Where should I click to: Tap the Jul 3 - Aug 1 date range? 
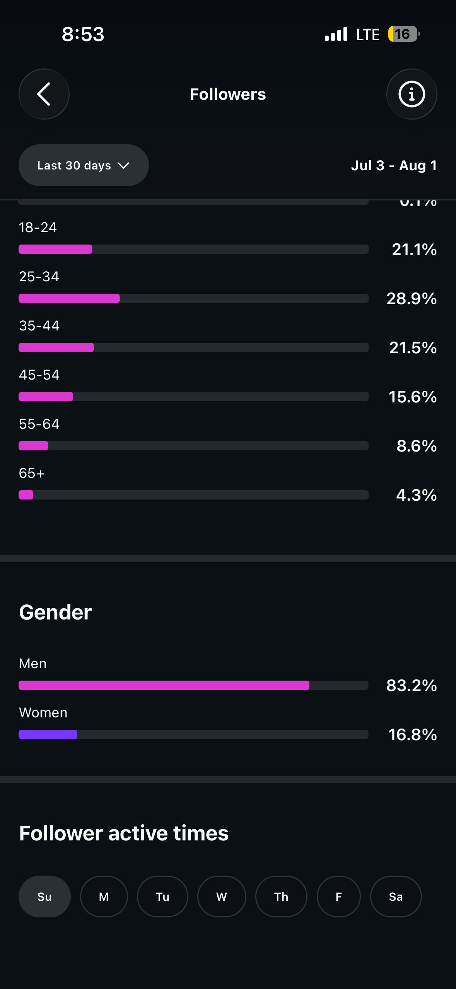[x=394, y=166]
